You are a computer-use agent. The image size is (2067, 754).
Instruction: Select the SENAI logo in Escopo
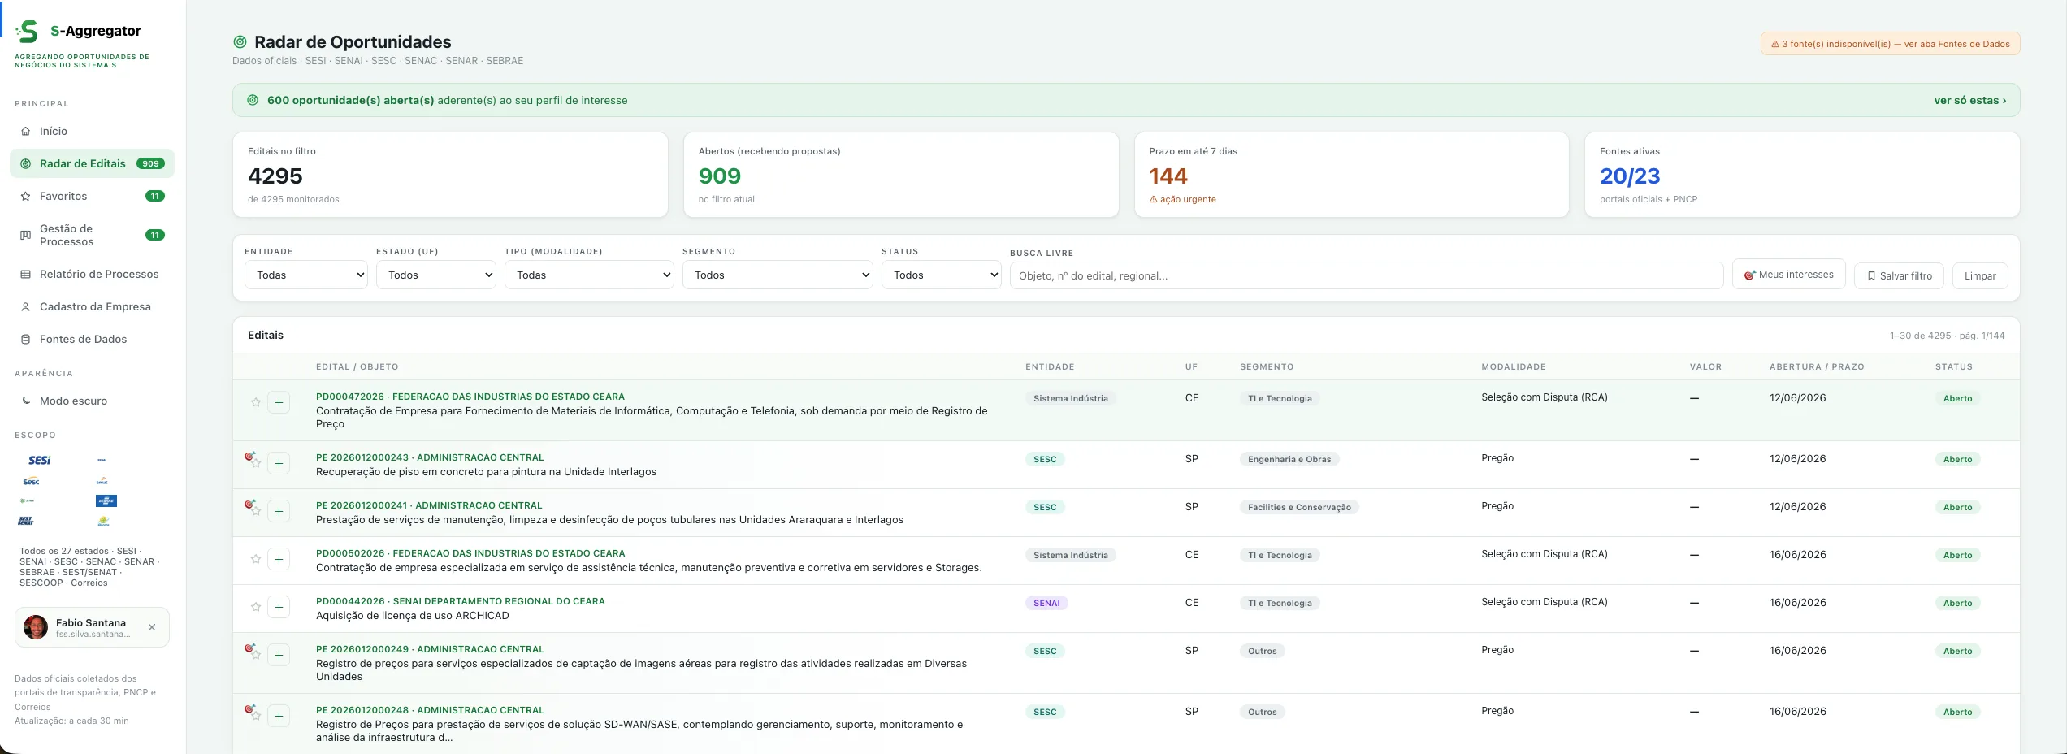point(102,460)
